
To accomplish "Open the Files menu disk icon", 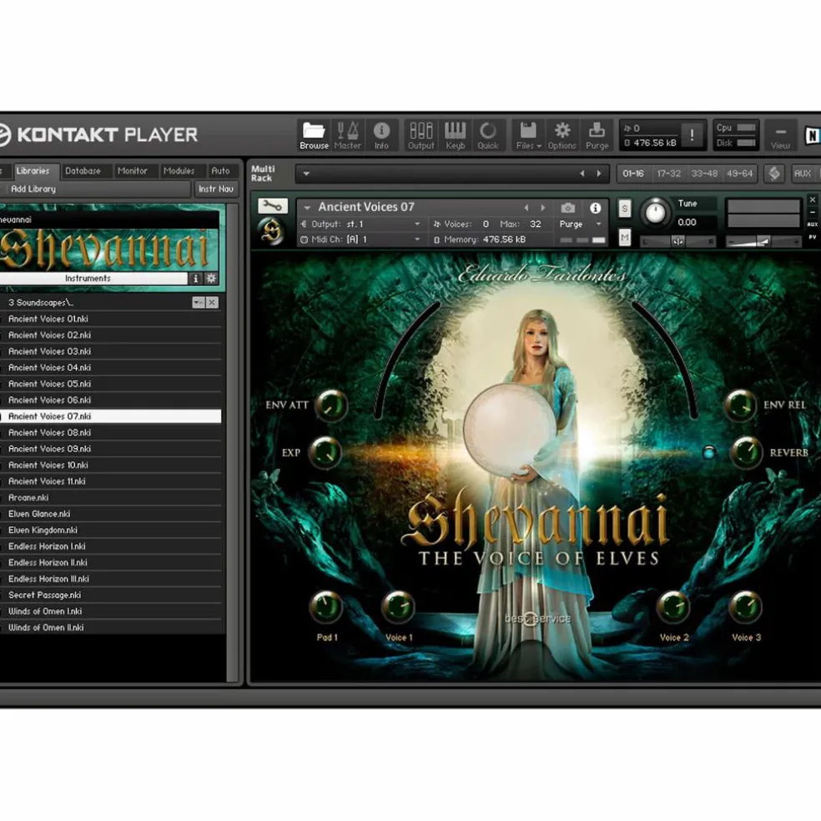I will (x=528, y=135).
